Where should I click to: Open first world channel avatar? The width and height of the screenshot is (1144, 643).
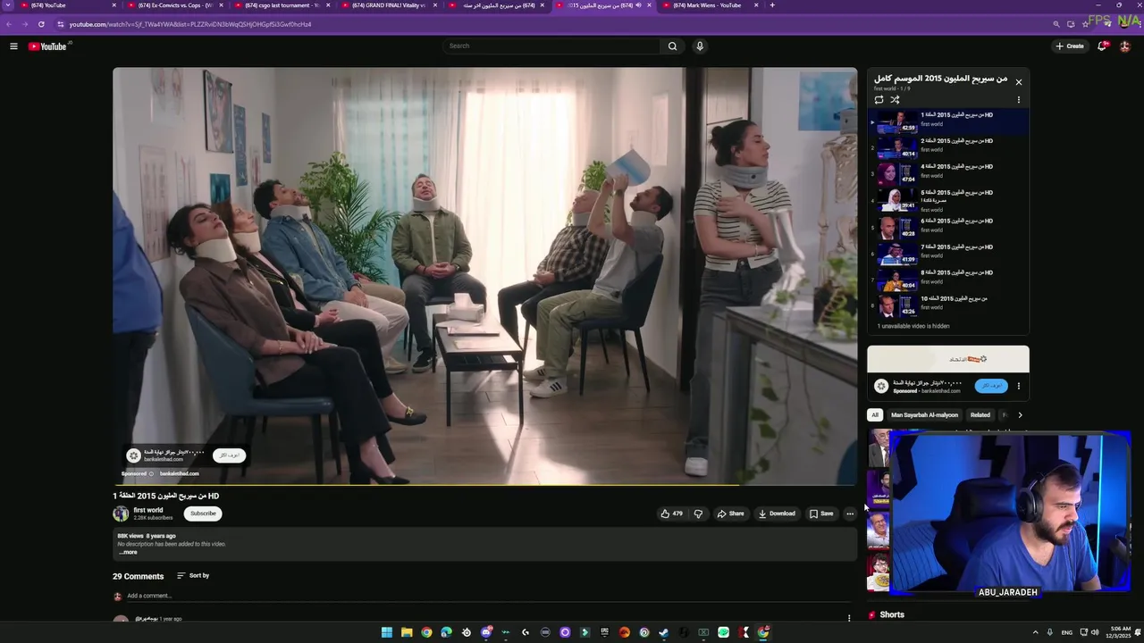pyautogui.click(x=121, y=514)
